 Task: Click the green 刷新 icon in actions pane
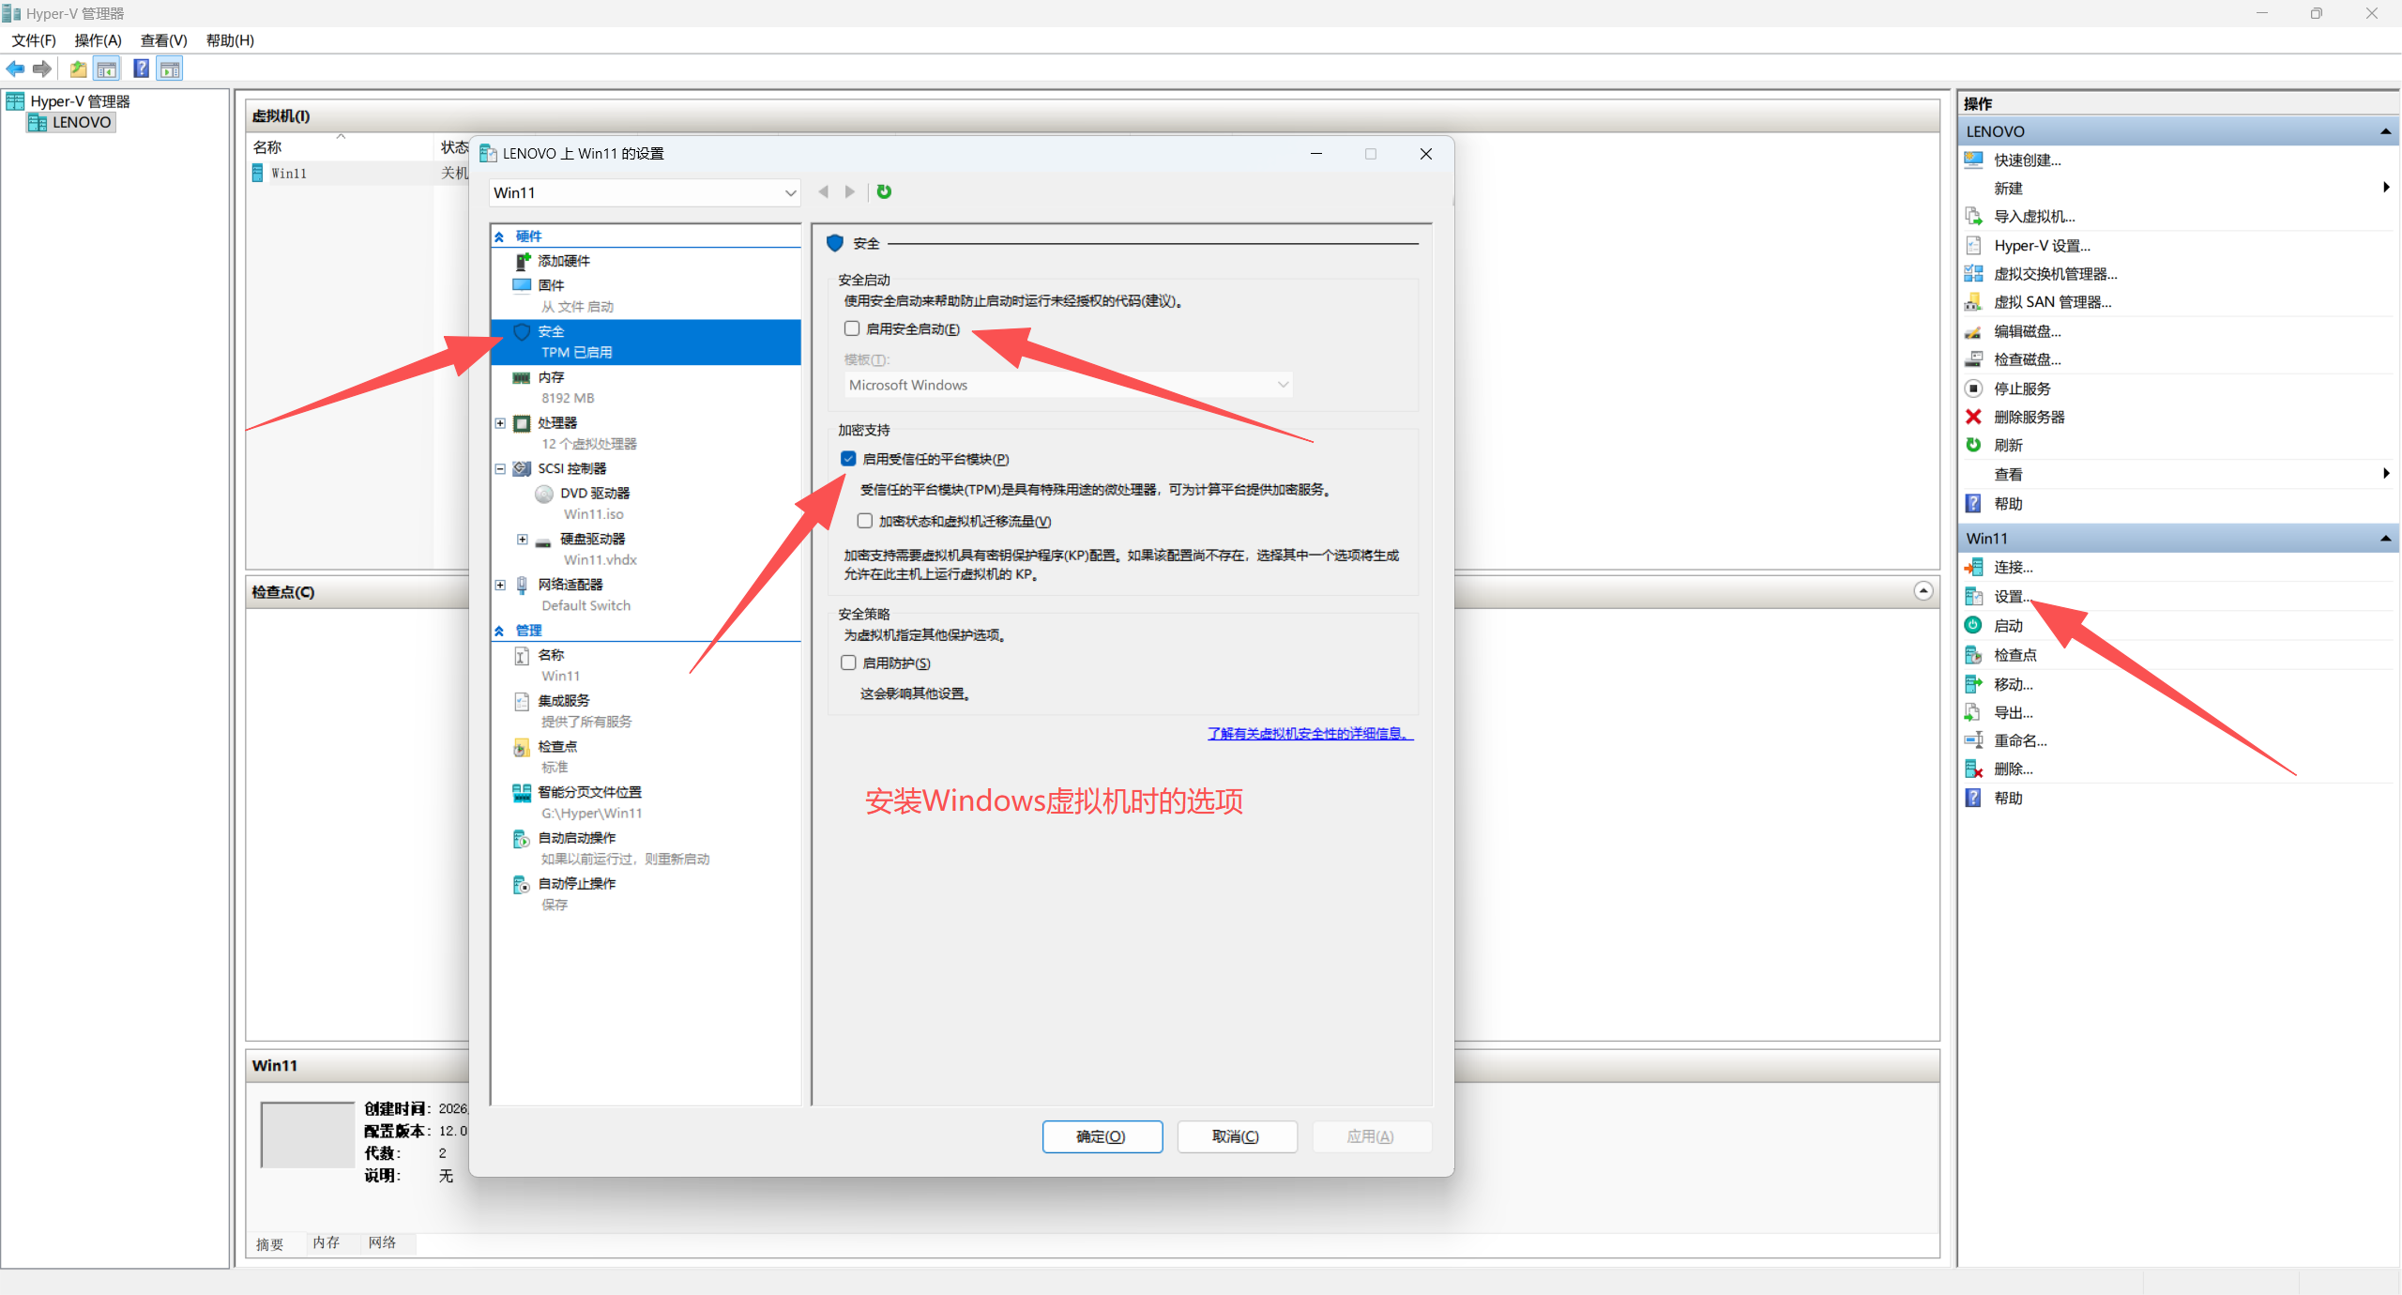coord(1974,445)
